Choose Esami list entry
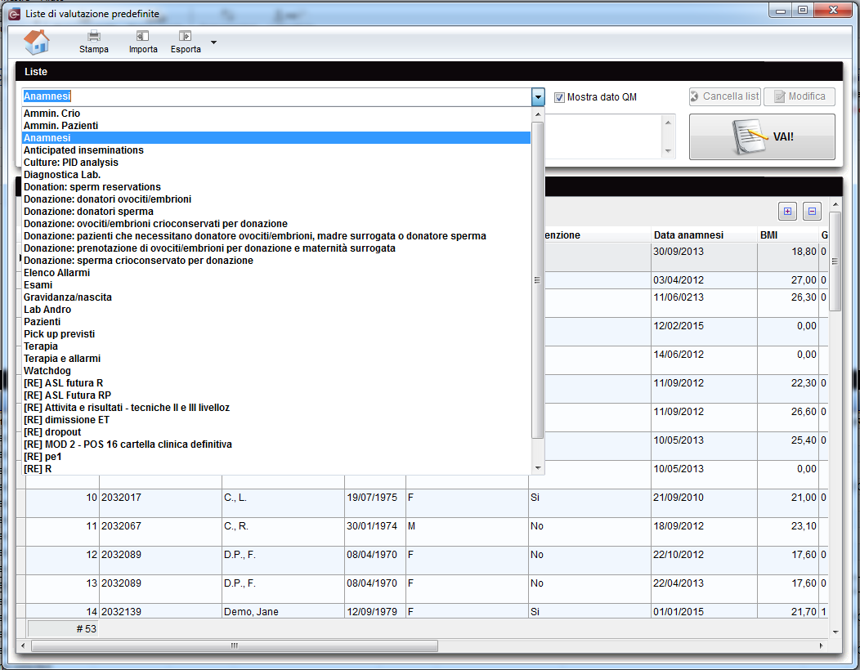860x670 pixels. 275,285
